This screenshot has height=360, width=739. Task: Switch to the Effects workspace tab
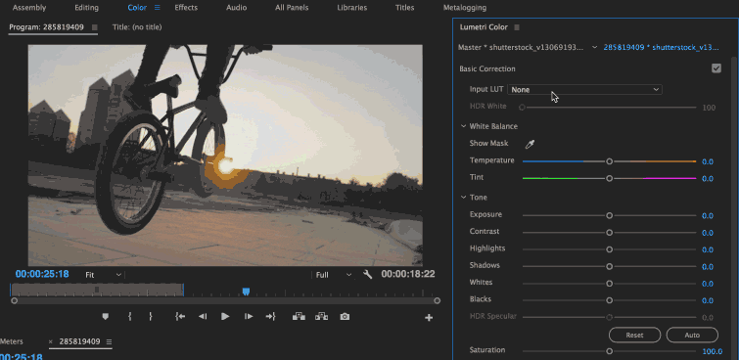186,8
